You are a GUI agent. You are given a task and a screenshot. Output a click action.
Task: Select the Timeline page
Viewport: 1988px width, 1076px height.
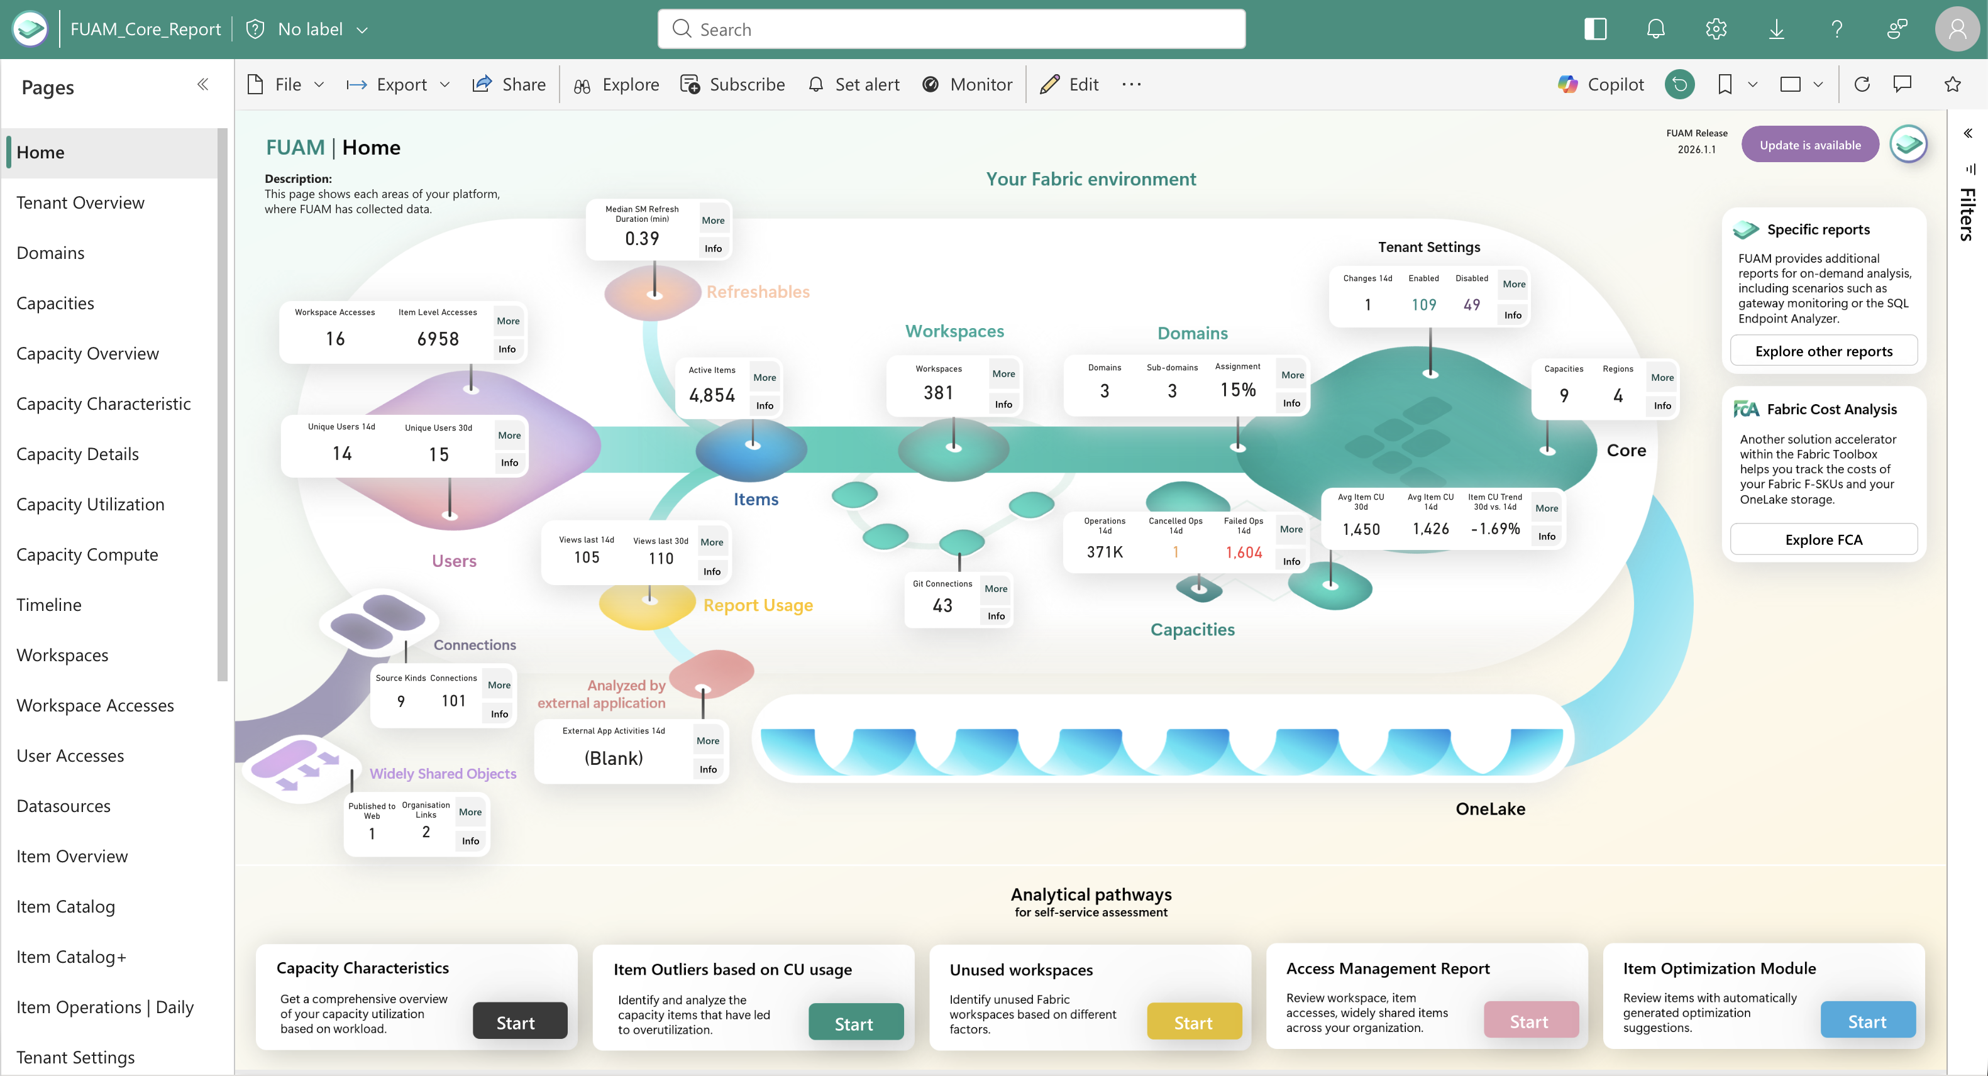(x=109, y=605)
